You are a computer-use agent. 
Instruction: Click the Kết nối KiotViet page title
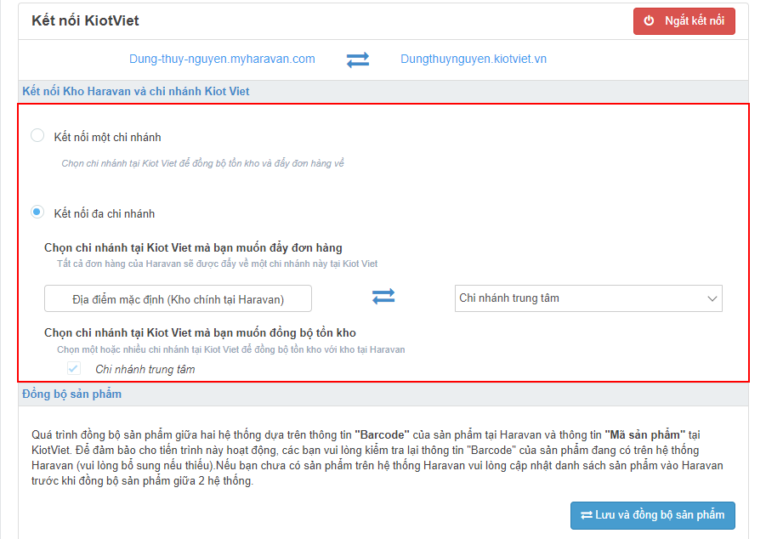click(85, 20)
